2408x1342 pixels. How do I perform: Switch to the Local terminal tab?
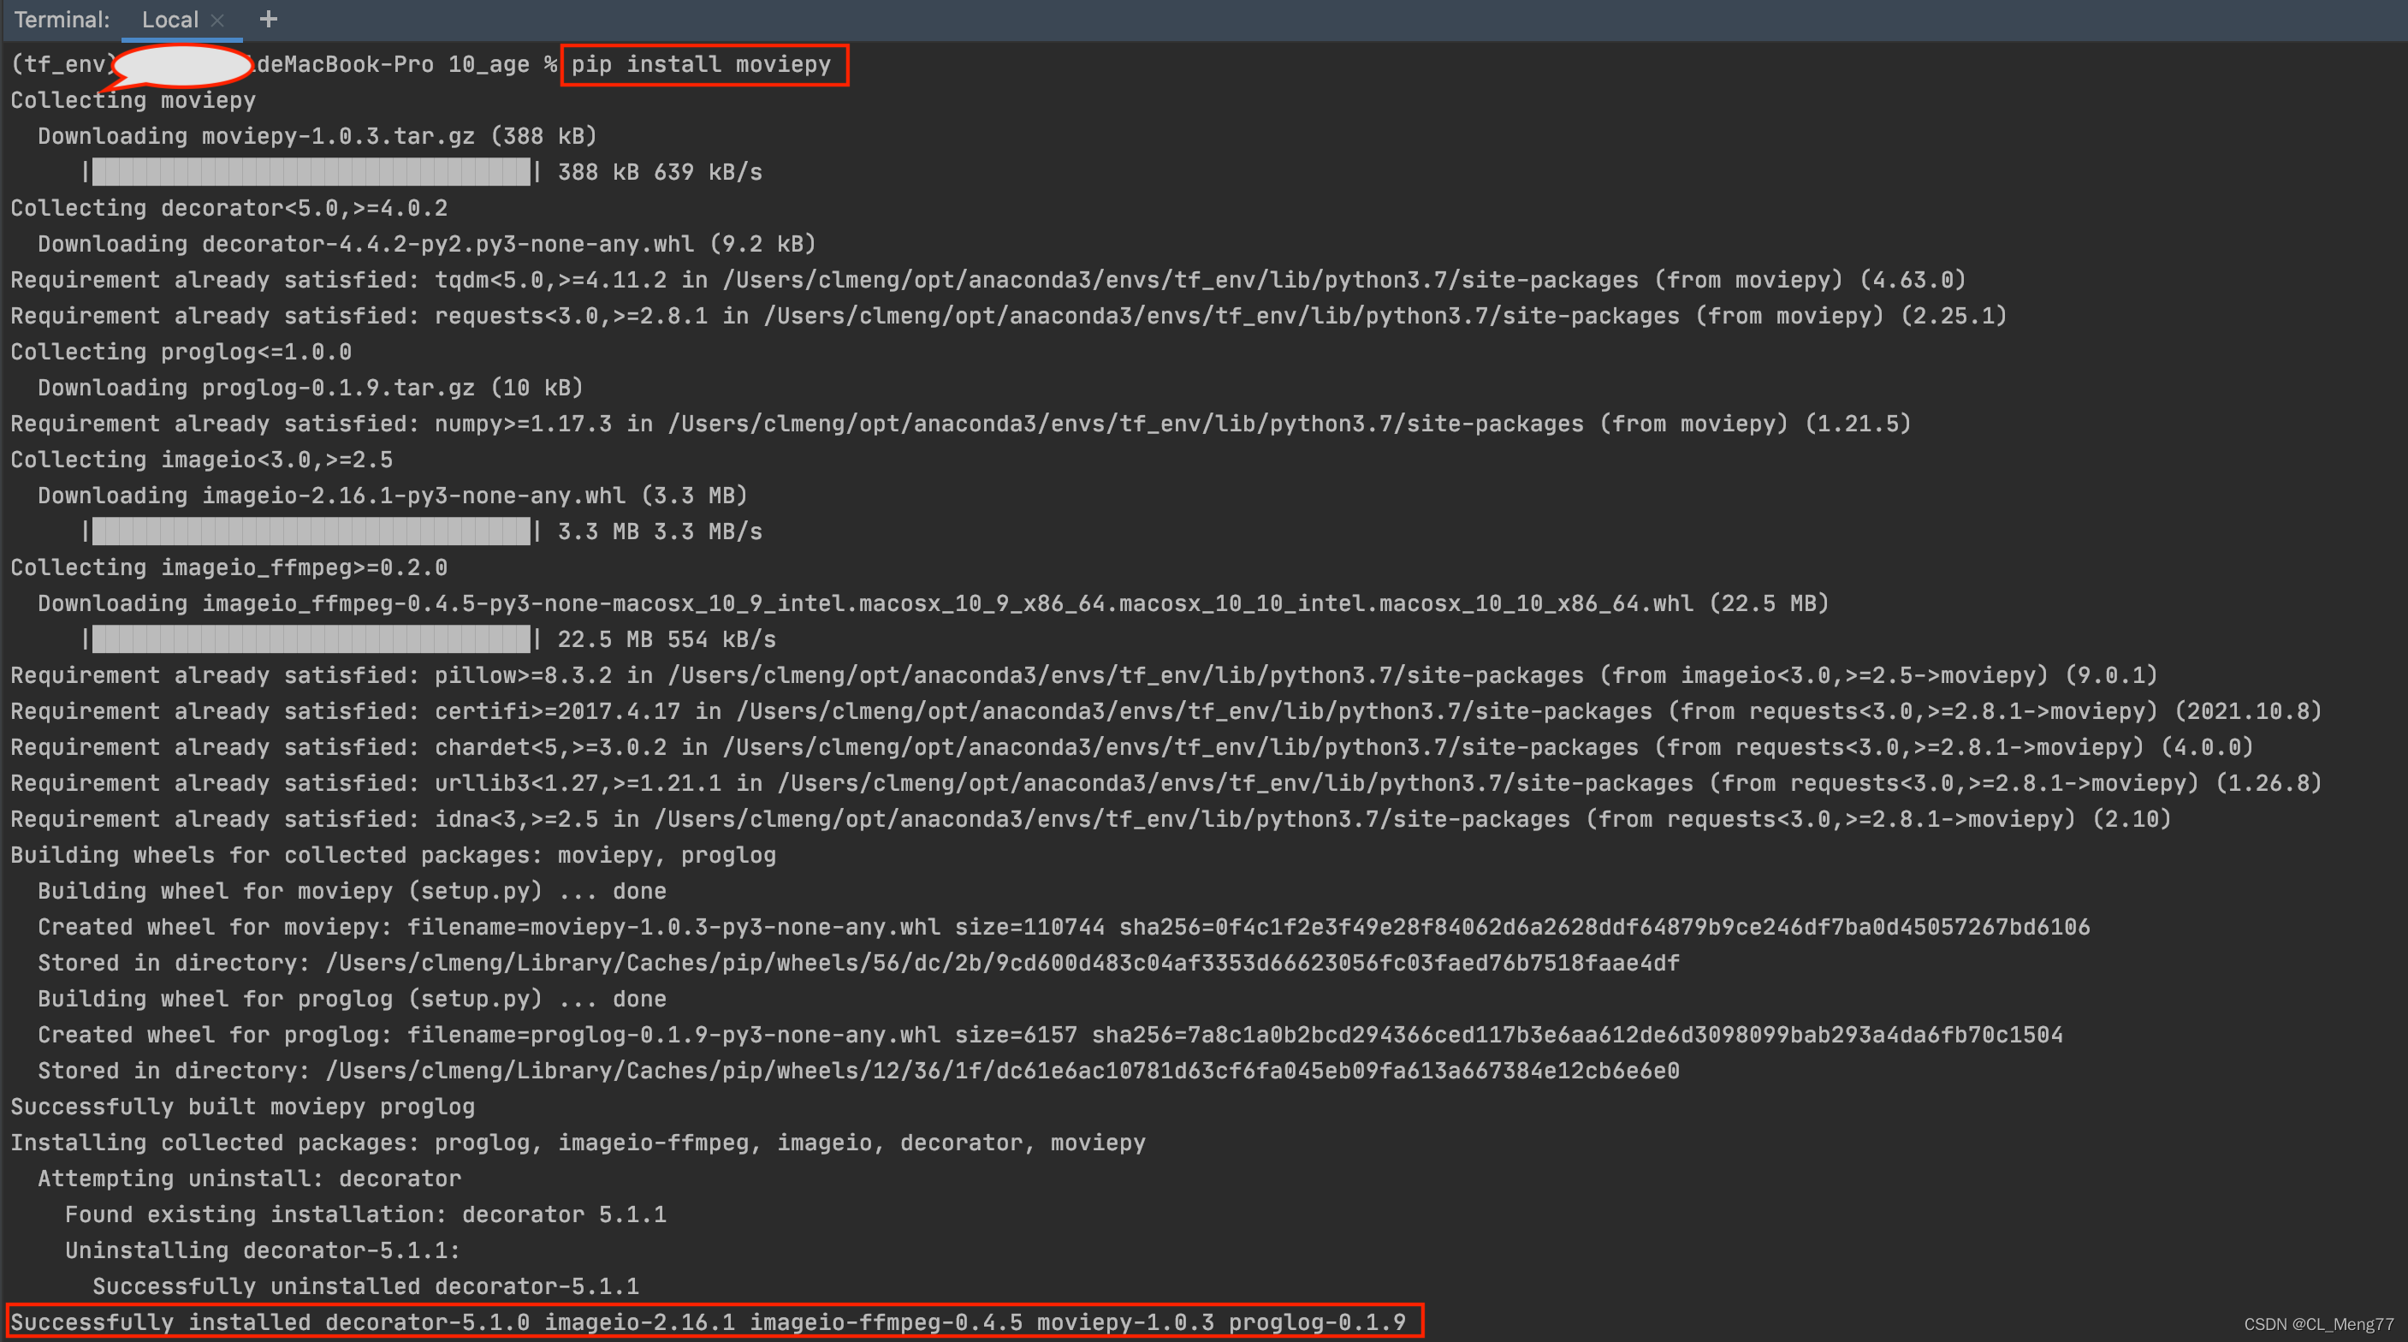coord(169,20)
